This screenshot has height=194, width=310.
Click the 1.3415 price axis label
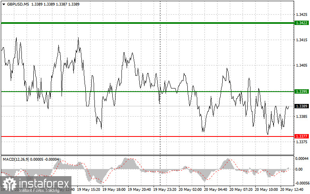pos(302,40)
